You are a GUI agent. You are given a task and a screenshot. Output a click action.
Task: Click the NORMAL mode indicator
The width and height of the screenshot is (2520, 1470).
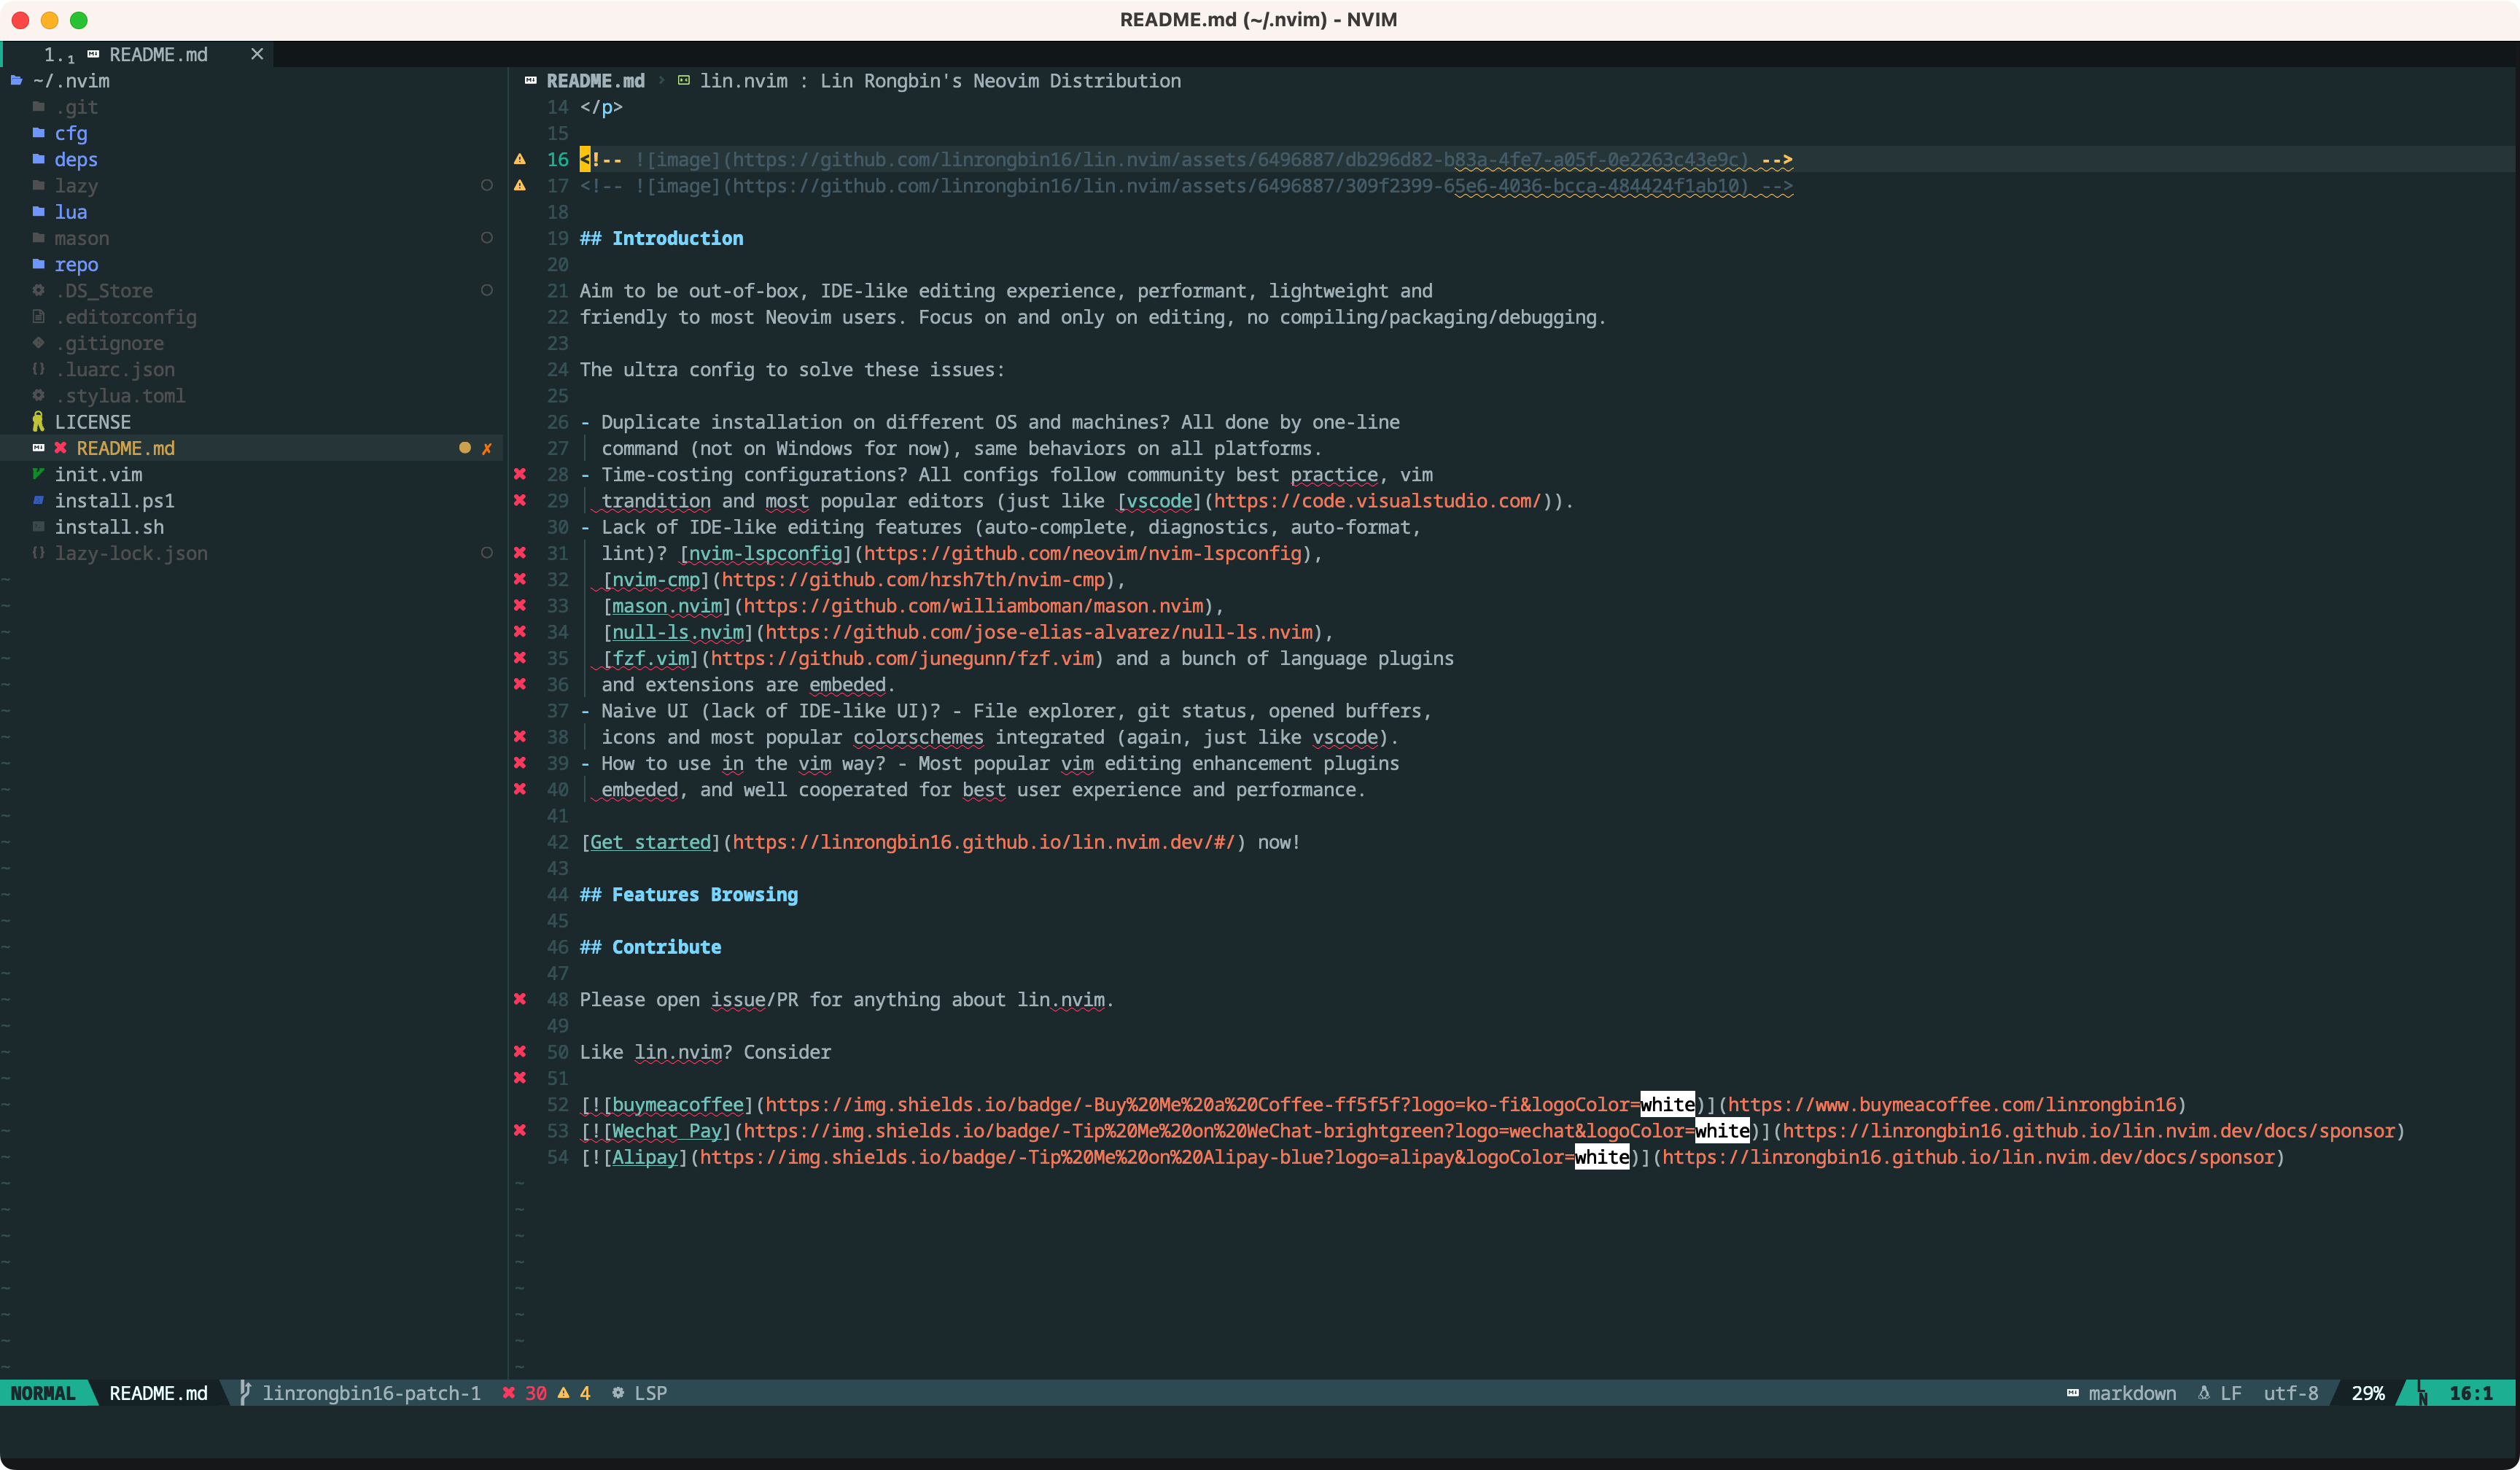click(x=44, y=1393)
